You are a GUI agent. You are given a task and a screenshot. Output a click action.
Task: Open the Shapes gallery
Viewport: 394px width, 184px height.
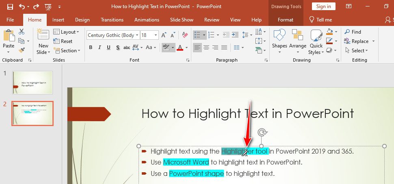click(x=279, y=41)
